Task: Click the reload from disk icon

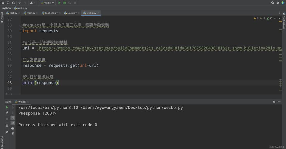Action: [13, 3]
